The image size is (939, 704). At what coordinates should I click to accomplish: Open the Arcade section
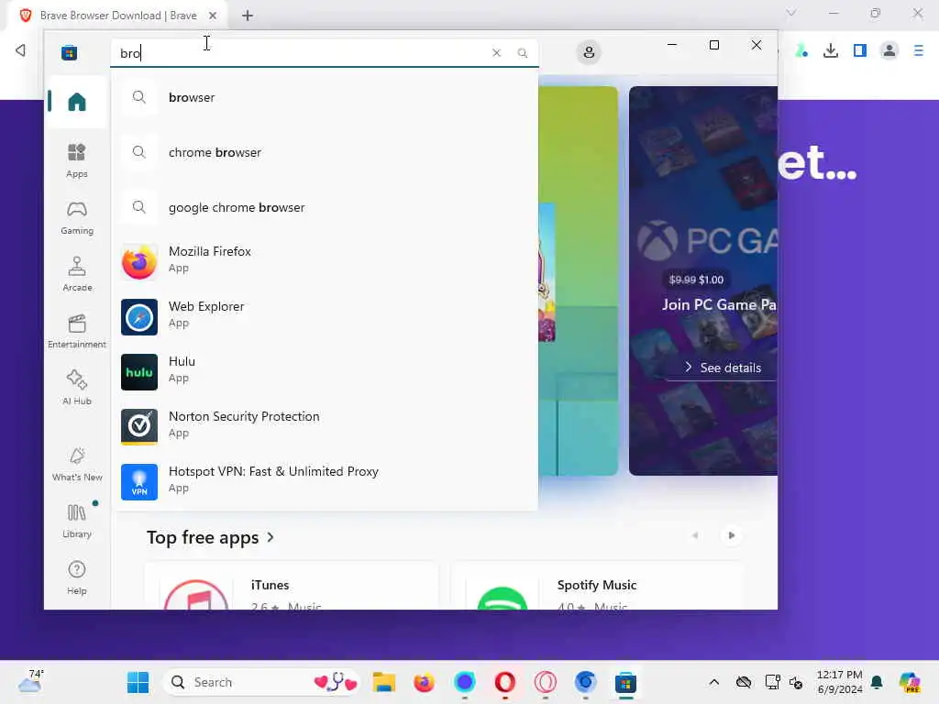click(x=77, y=274)
